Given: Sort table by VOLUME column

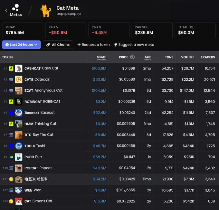Looking at the screenshot, I should point(187,57).
